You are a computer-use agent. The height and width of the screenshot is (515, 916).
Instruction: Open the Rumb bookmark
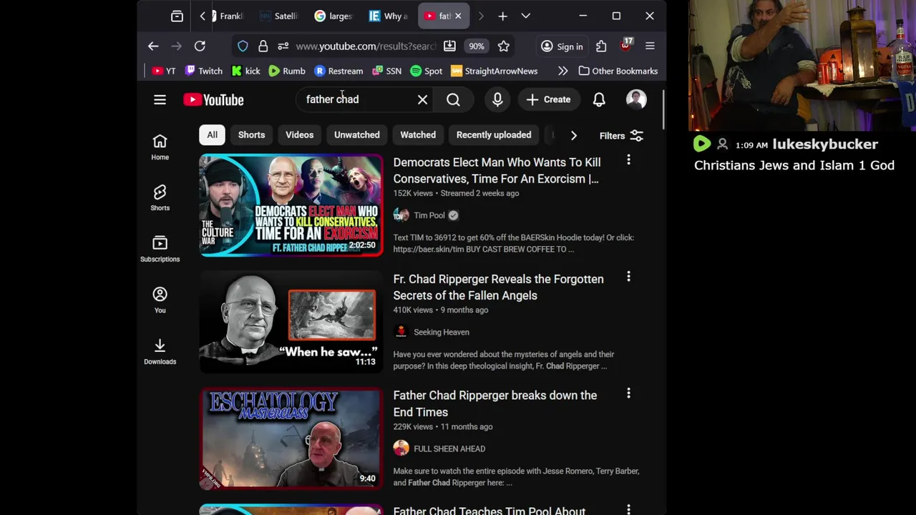point(287,71)
